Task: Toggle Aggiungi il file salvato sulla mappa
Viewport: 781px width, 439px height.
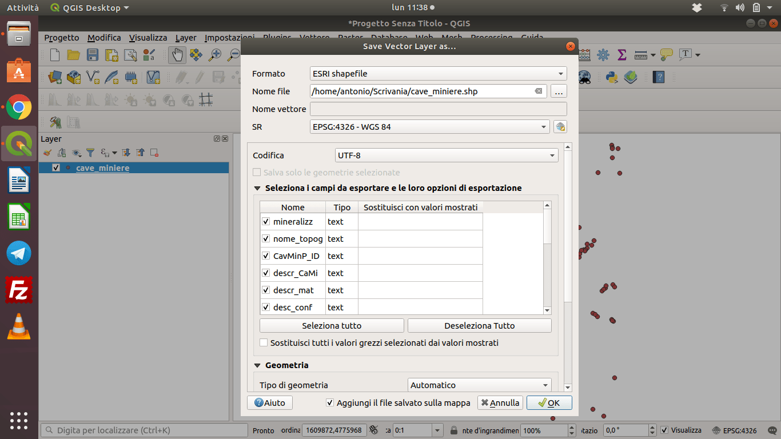Action: click(x=330, y=402)
